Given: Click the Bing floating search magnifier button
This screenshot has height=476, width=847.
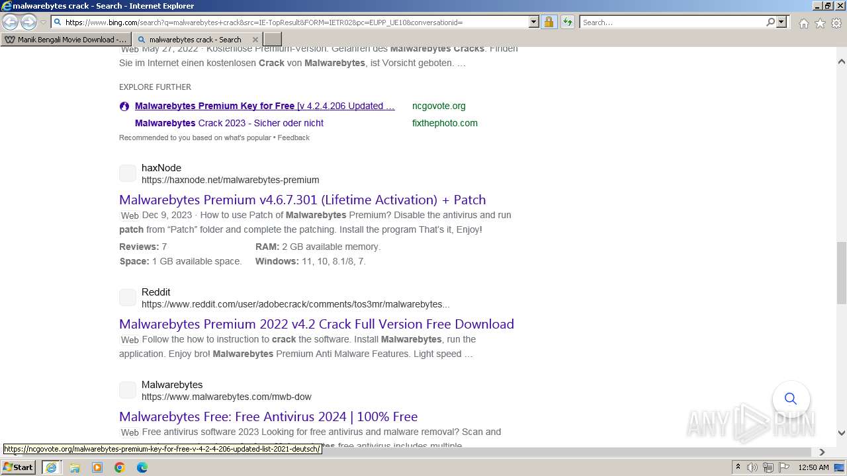Looking at the screenshot, I should coord(791,399).
